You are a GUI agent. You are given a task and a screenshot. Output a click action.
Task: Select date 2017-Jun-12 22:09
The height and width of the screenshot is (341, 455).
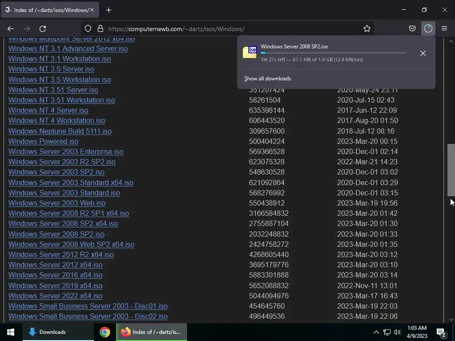(x=367, y=110)
